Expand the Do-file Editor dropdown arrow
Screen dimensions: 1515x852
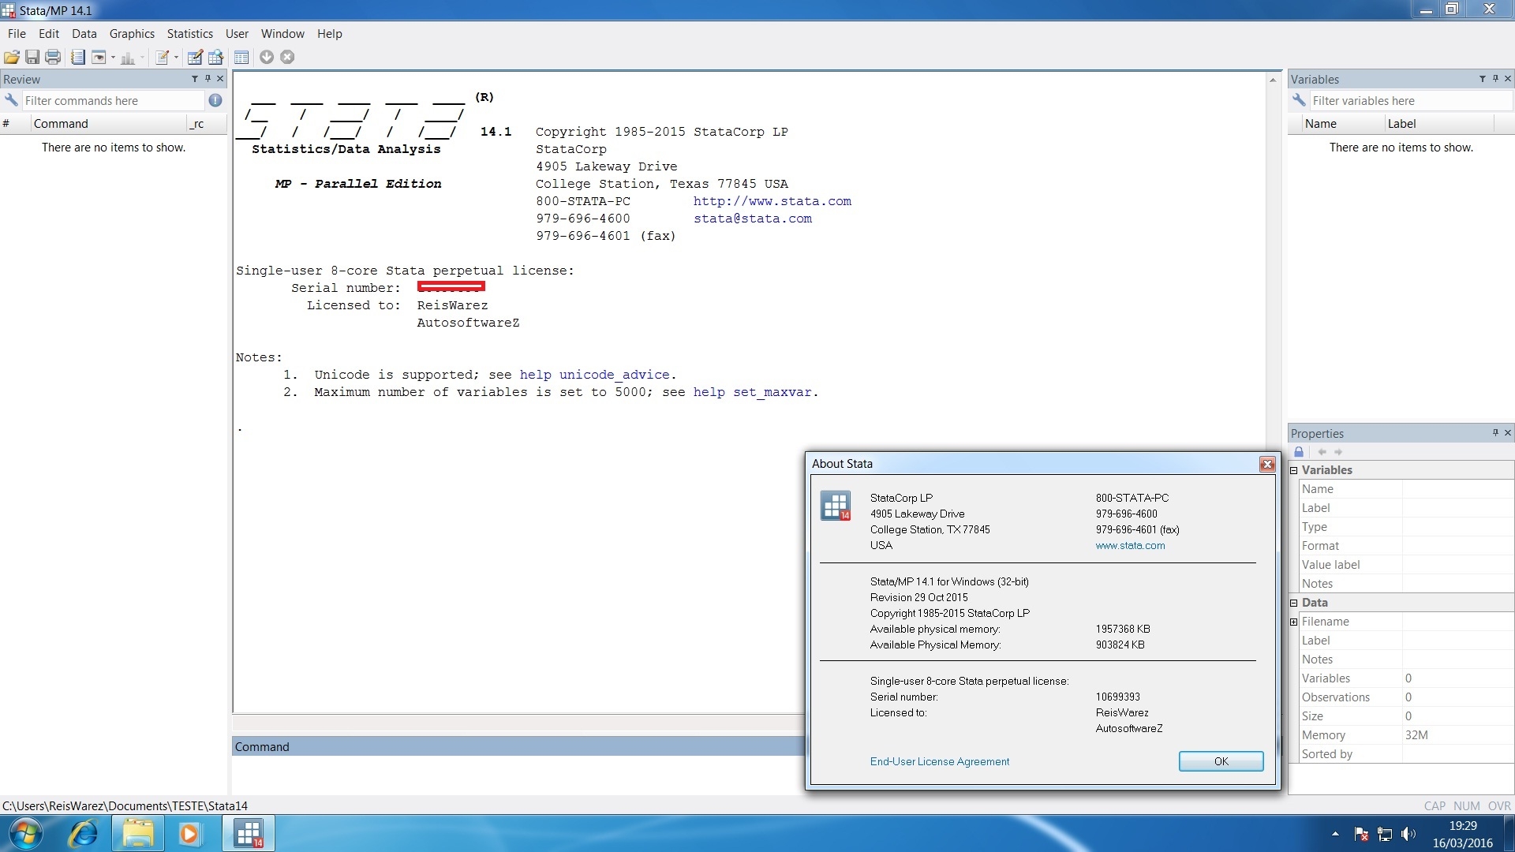point(176,57)
